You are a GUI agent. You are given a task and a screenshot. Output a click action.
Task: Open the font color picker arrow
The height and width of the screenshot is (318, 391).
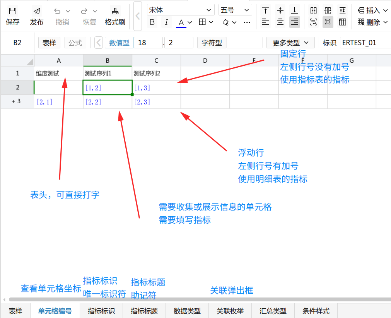click(190, 22)
